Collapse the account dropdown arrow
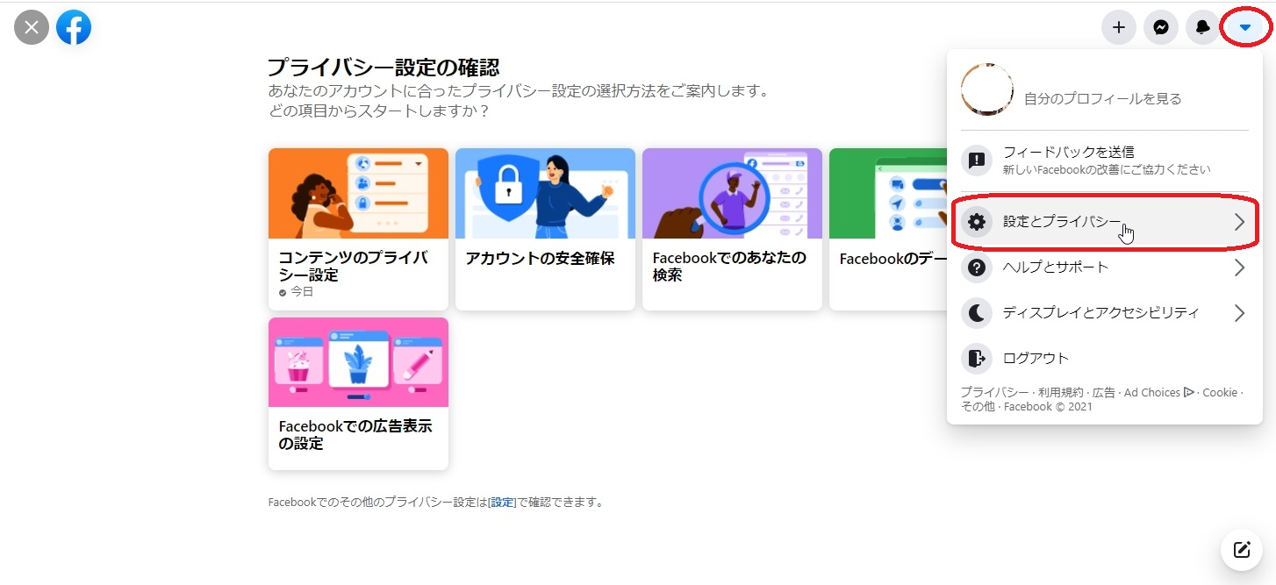Image resolution: width=1276 pixels, height=585 pixels. (1244, 28)
